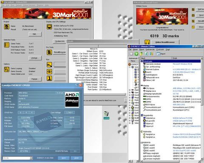Click the Change button under Options
Image resolution: width=204 pixels, height=163 pixels.
(x=35, y=79)
